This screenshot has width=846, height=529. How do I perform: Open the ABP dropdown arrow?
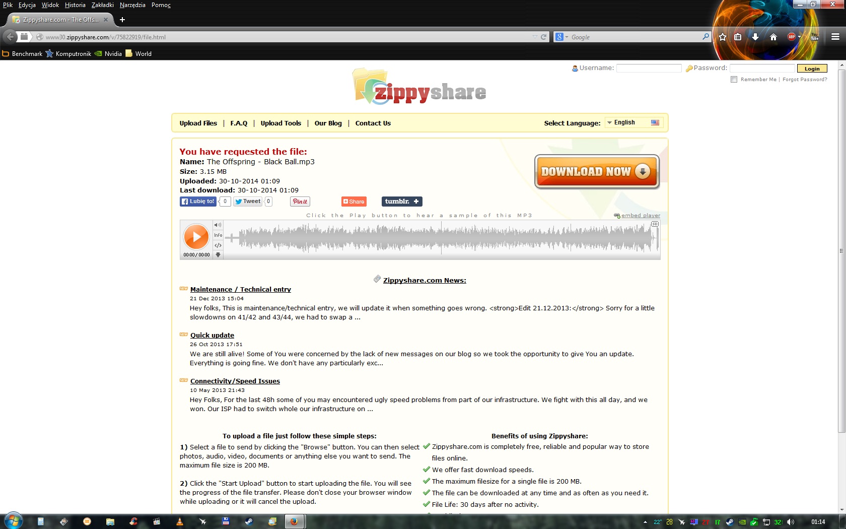tap(799, 37)
